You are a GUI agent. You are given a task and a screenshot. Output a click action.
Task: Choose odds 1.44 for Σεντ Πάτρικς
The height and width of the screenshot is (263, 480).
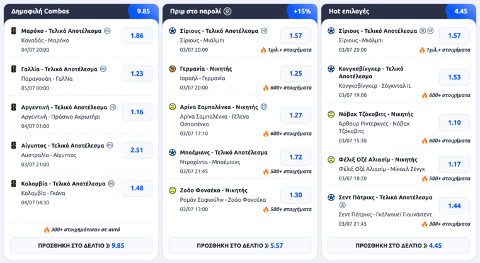click(454, 206)
